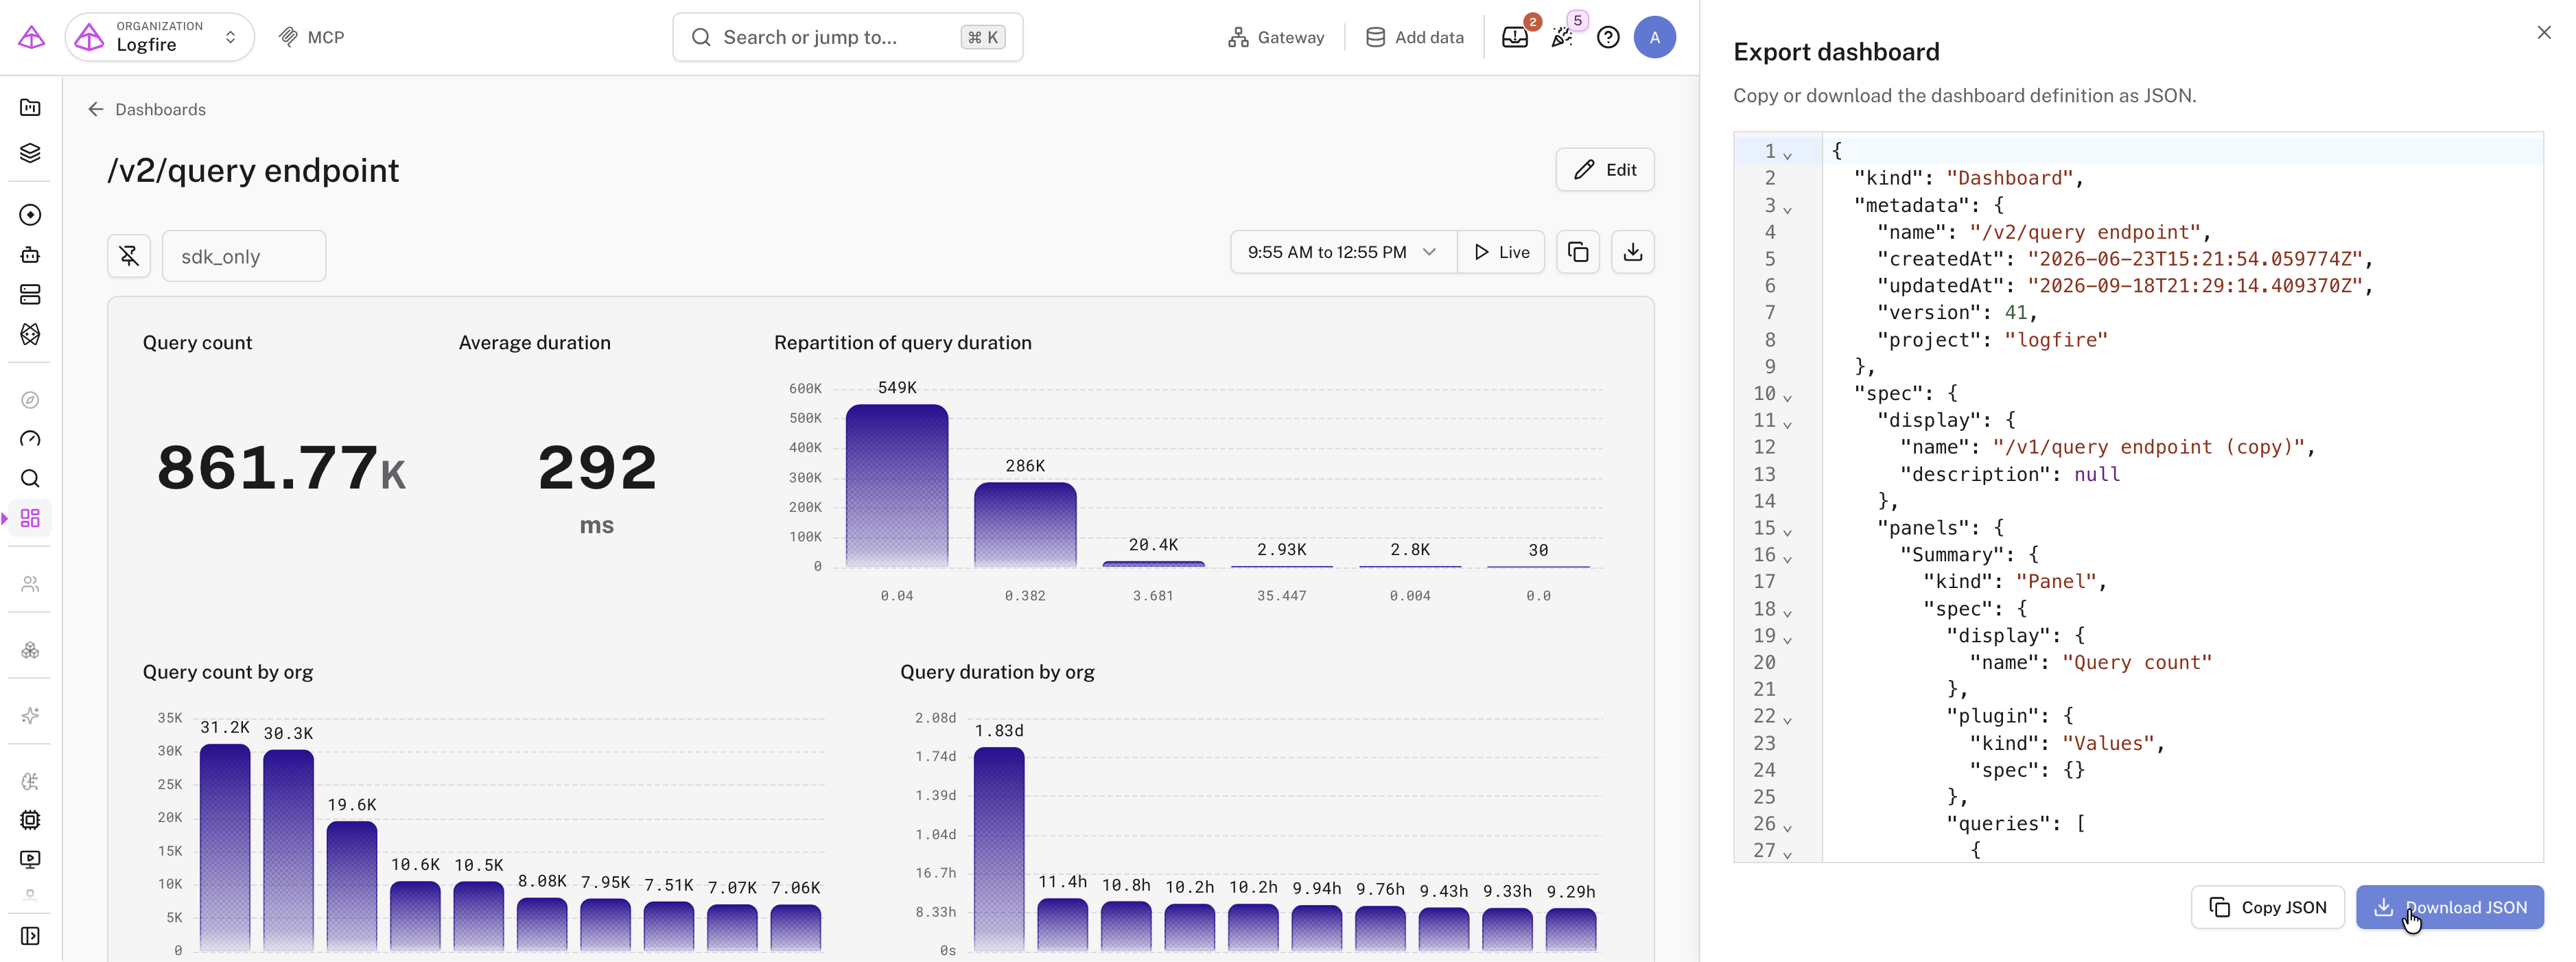Open the users/team icon in the sidebar
Image resolution: width=2576 pixels, height=962 pixels.
(x=30, y=584)
